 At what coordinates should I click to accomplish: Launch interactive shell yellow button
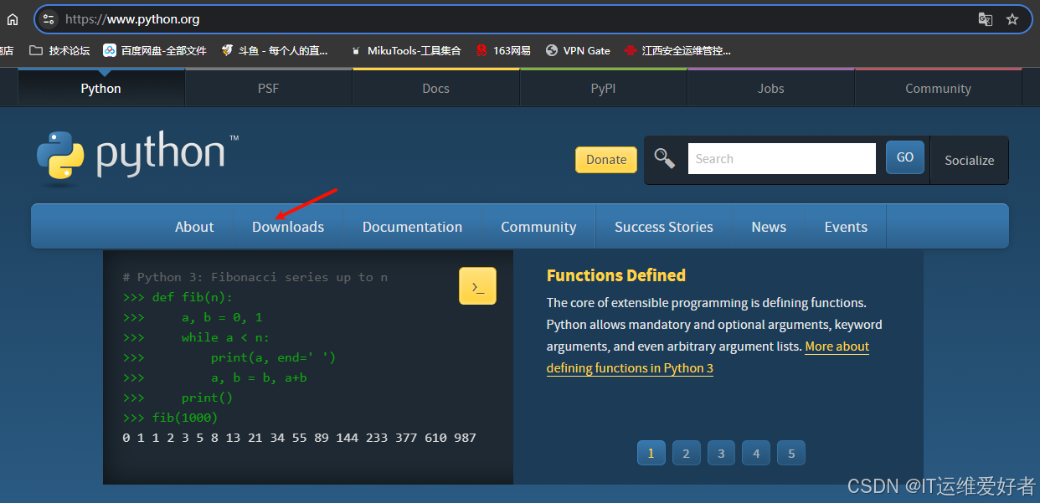pyautogui.click(x=477, y=286)
